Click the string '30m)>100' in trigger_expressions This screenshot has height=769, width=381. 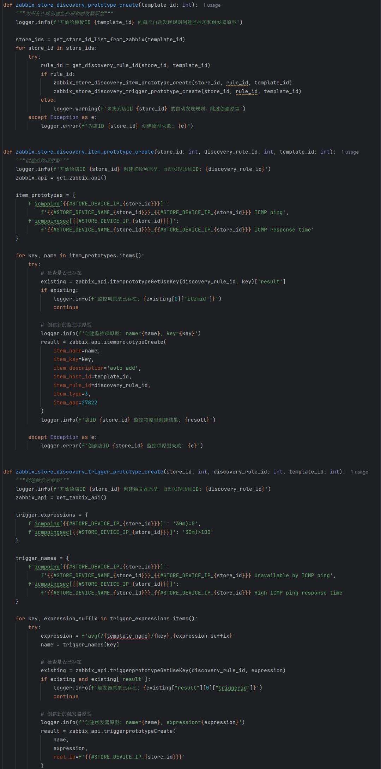coord(198,532)
